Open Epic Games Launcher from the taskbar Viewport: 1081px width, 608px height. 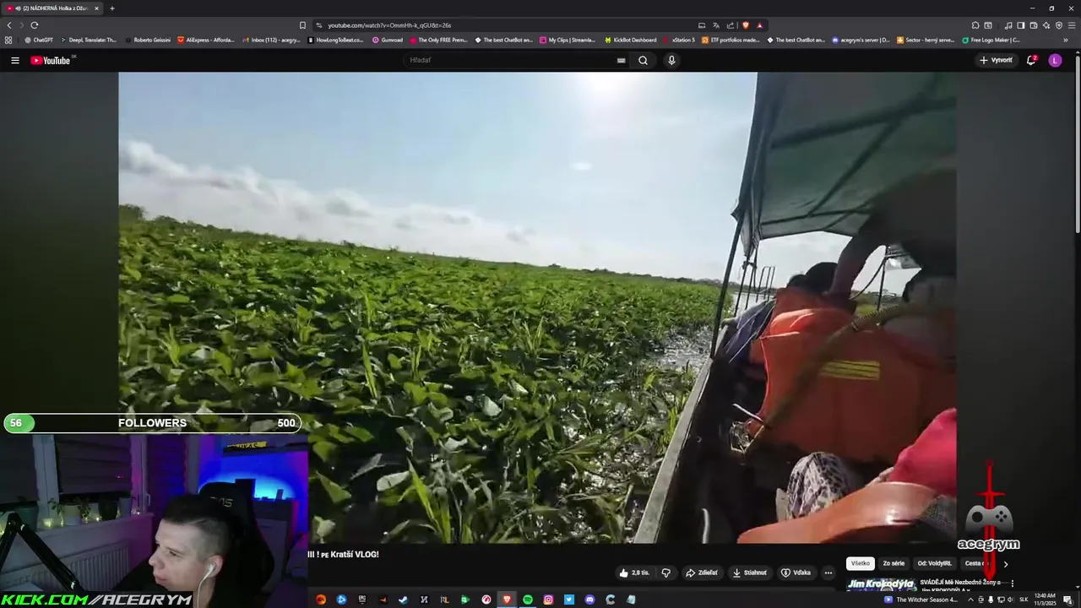[362, 600]
